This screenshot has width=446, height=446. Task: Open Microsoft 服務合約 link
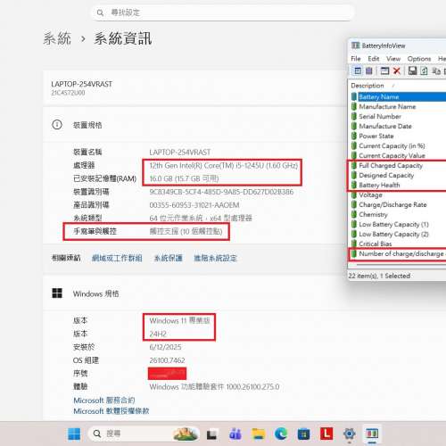104,401
